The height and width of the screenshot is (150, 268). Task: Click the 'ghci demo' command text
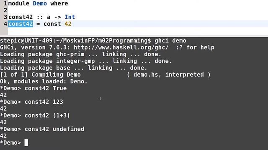coord(170,41)
